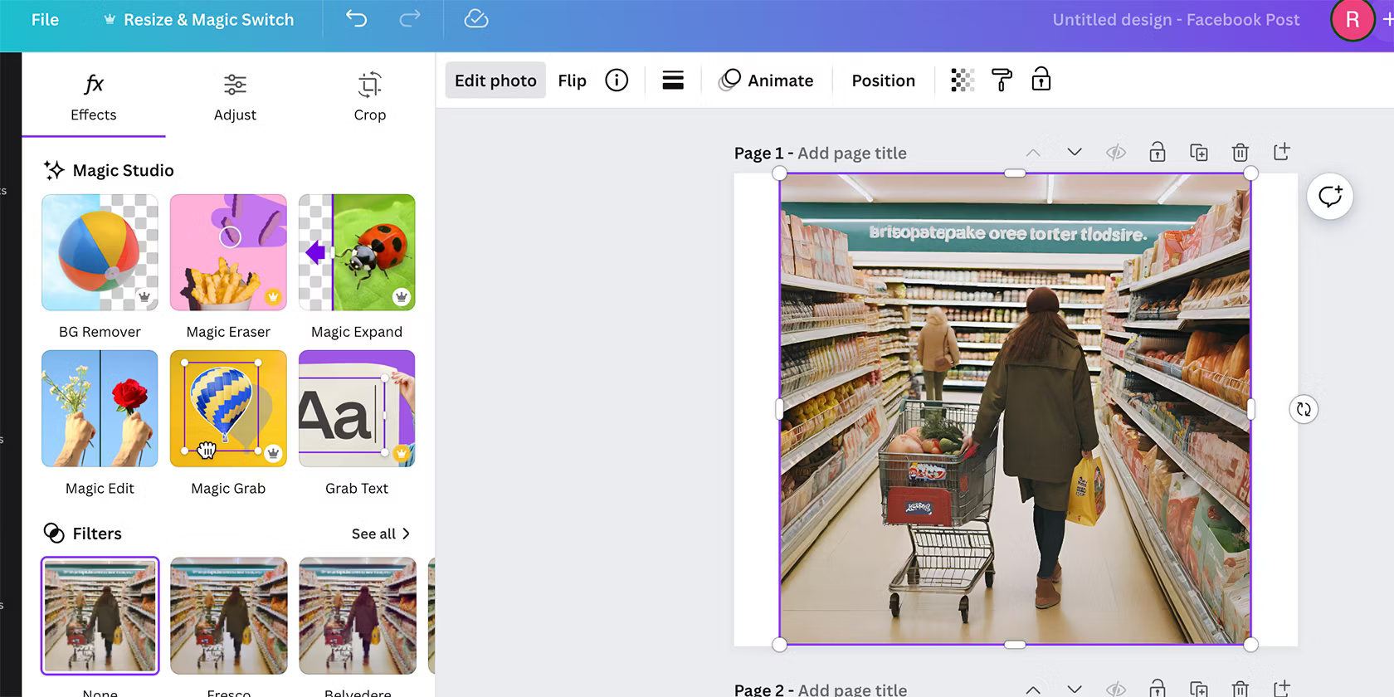Open the transparency checkerboard icon
The image size is (1394, 697).
(x=962, y=80)
